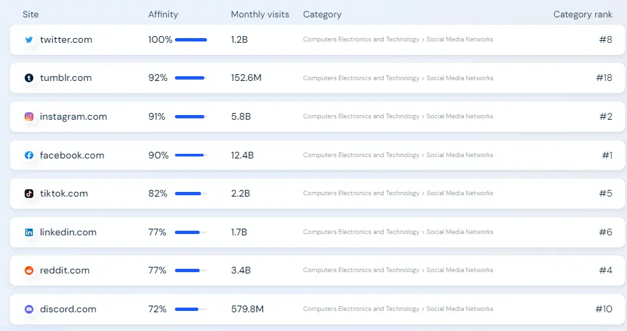The image size is (627, 331).
Task: Click the TikTok logo icon
Action: pyautogui.click(x=29, y=193)
